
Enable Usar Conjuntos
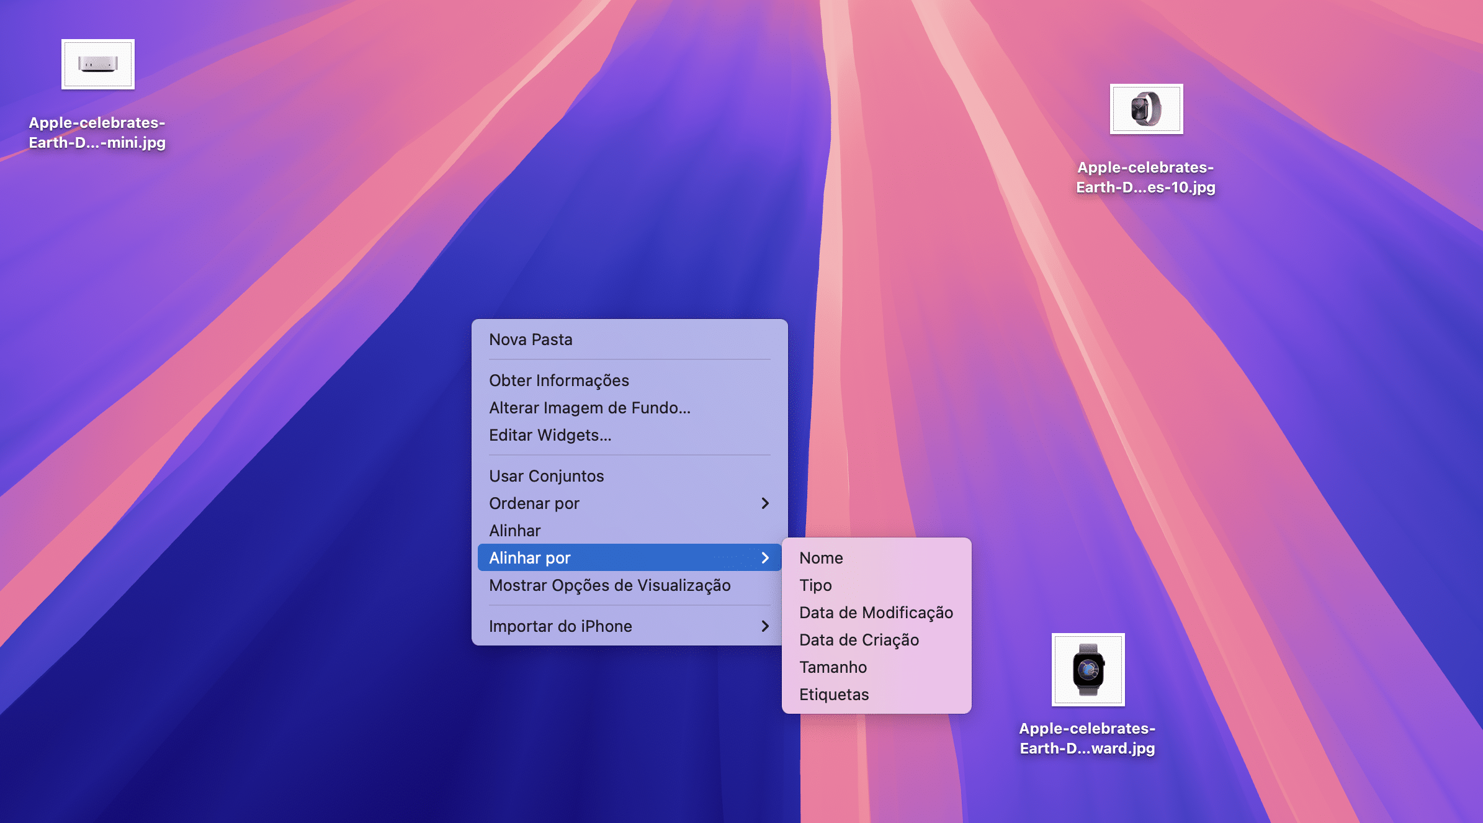tap(629, 476)
